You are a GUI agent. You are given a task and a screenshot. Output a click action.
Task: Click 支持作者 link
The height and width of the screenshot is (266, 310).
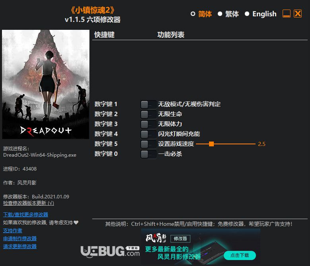click(13, 231)
